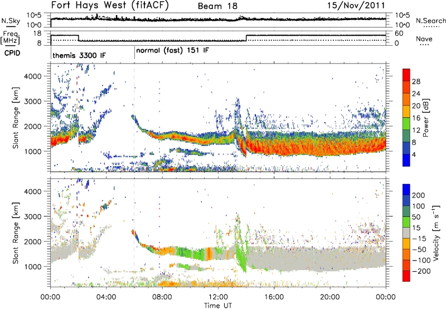Select positive '50' on Velocity colorbar
The width and height of the screenshot is (446, 309).
pos(416,217)
